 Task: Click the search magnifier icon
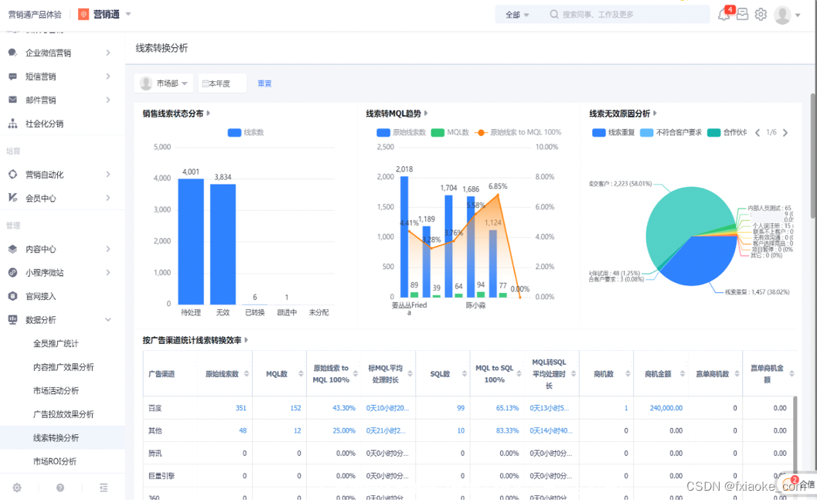pyautogui.click(x=554, y=15)
